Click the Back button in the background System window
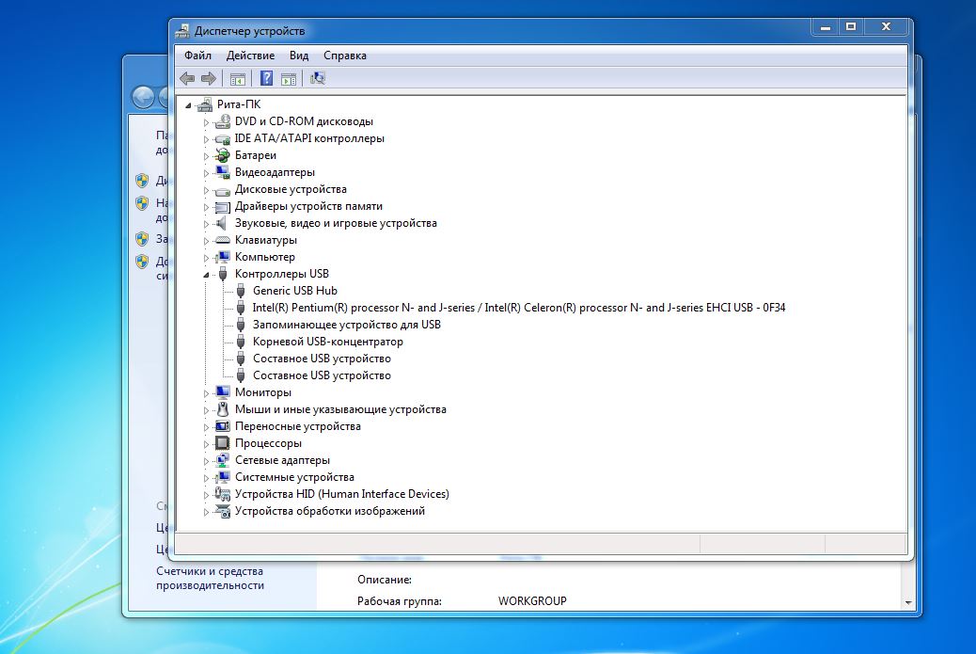Screen dimensions: 976x654 click(x=143, y=97)
